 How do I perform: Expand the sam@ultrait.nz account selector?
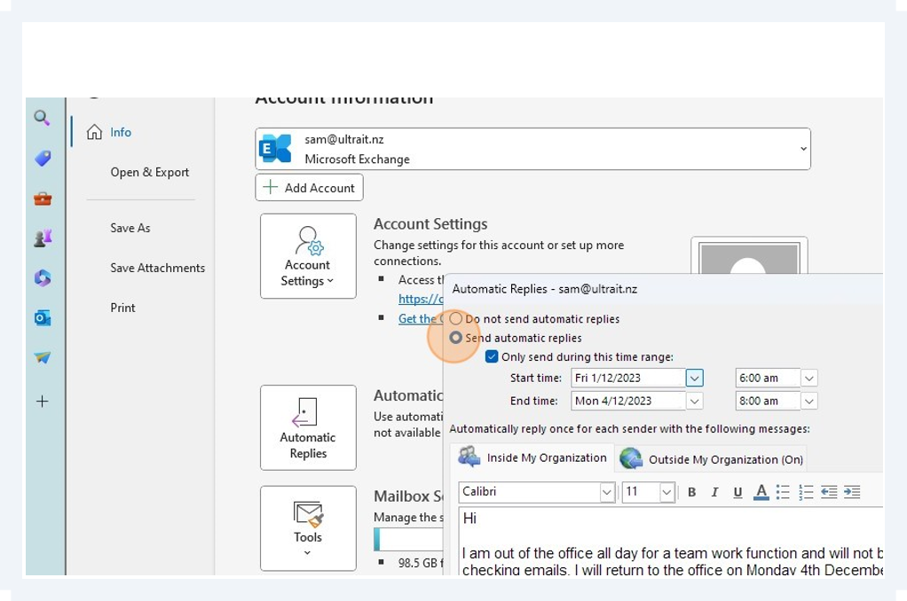[x=803, y=149]
